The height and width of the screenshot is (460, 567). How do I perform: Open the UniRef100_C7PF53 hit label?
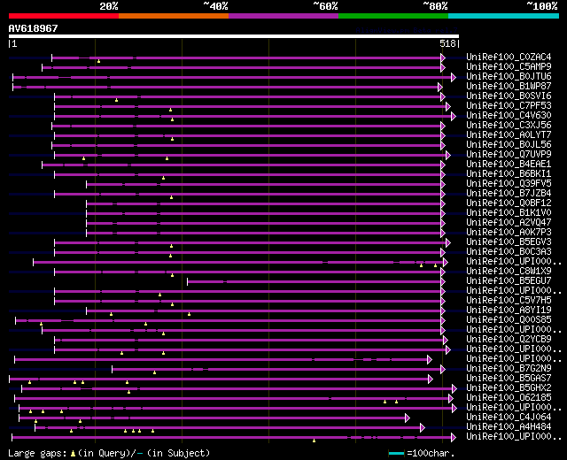pos(509,106)
